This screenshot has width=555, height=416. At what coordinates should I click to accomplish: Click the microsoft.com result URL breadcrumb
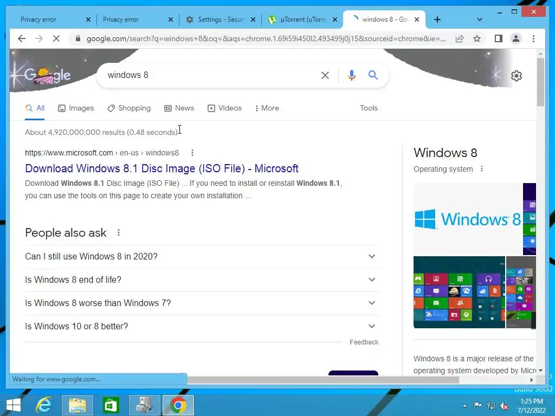coord(101,153)
